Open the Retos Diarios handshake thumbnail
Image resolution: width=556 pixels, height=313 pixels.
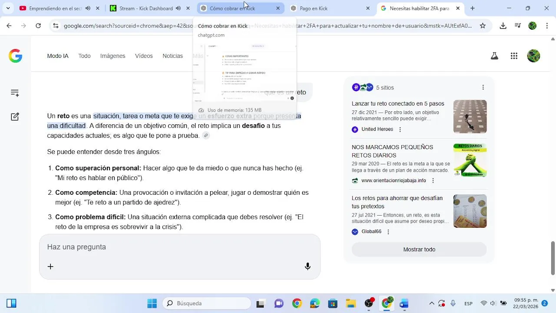tap(470, 160)
